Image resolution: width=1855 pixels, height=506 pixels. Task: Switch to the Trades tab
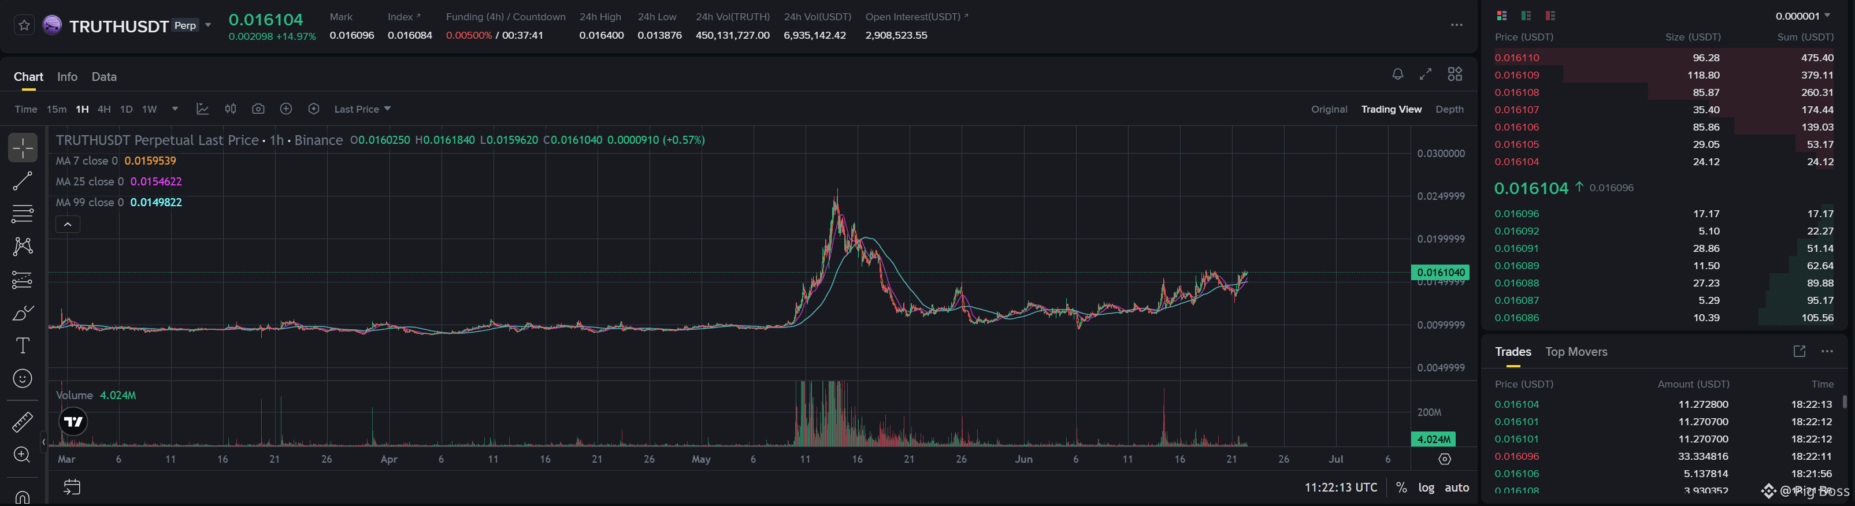point(1513,351)
